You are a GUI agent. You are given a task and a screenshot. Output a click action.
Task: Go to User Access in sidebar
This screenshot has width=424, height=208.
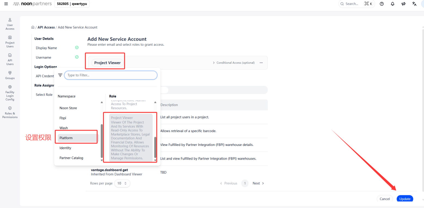(x=10, y=24)
